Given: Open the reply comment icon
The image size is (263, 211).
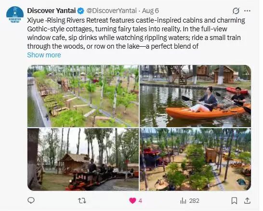Looking at the screenshot, I should [31, 200].
